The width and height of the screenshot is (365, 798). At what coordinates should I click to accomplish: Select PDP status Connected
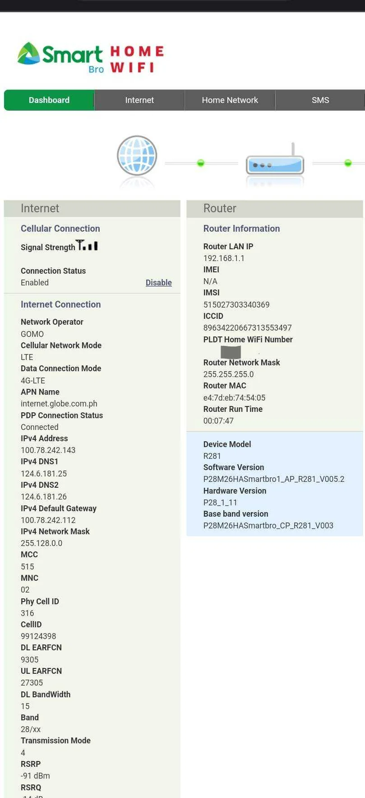[40, 427]
